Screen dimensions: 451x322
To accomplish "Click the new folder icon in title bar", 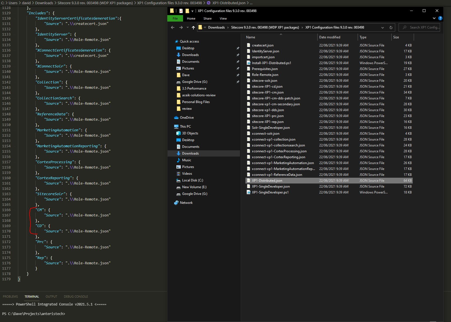I will (x=187, y=11).
